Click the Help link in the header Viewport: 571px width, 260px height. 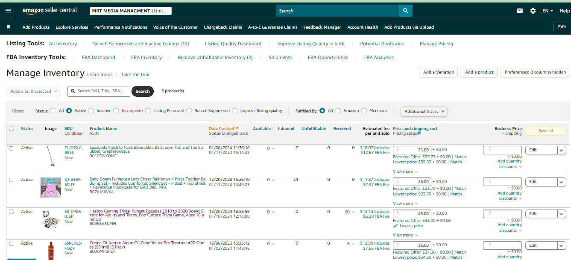click(565, 11)
